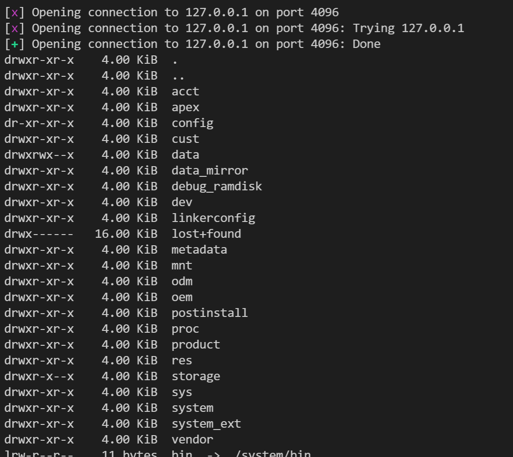513x457 pixels.
Task: Click the "metadata" directory name
Action: 199,249
